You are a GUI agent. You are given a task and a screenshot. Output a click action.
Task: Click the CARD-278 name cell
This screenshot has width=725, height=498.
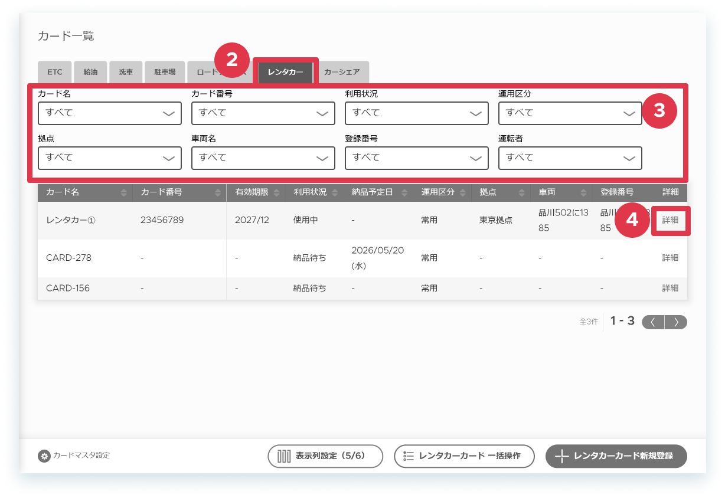(68, 258)
